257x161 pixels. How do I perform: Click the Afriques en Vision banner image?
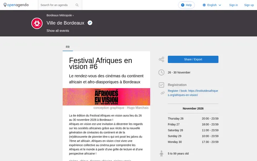coord(106,97)
